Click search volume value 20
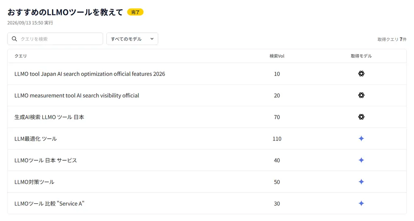Image resolution: width=414 pixels, height=221 pixels. (x=277, y=95)
